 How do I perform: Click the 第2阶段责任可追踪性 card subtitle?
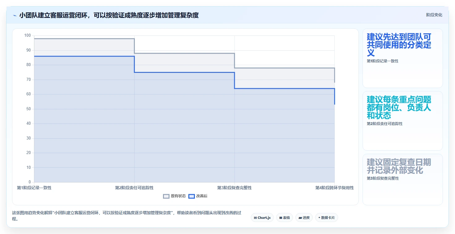point(385,124)
